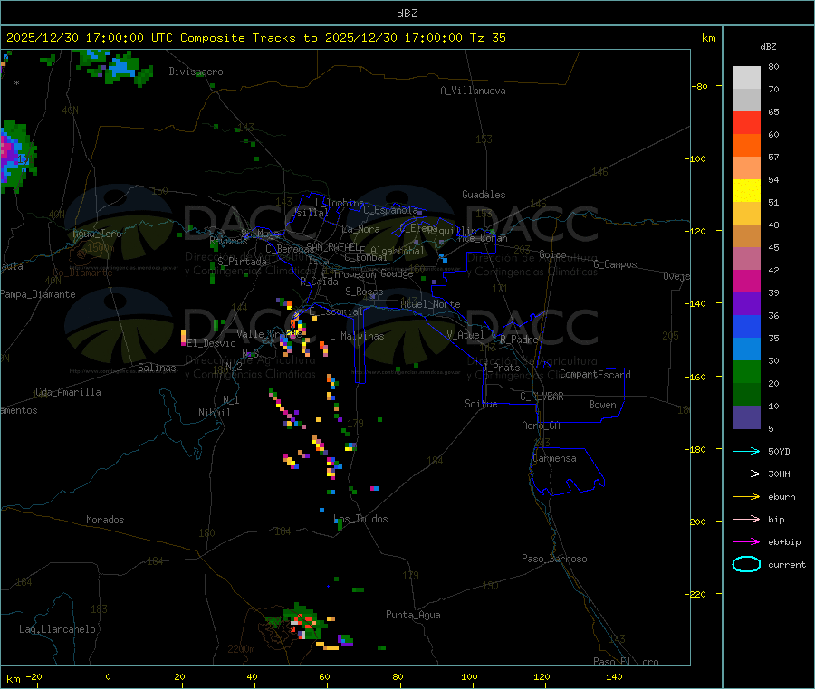Click the '-80' tick on the vertical axis
This screenshot has height=689, width=815.
pos(700,86)
